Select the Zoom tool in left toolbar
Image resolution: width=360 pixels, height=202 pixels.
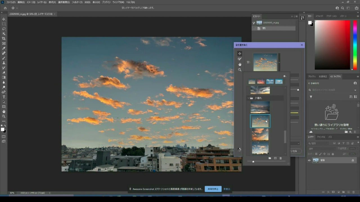coord(4,116)
